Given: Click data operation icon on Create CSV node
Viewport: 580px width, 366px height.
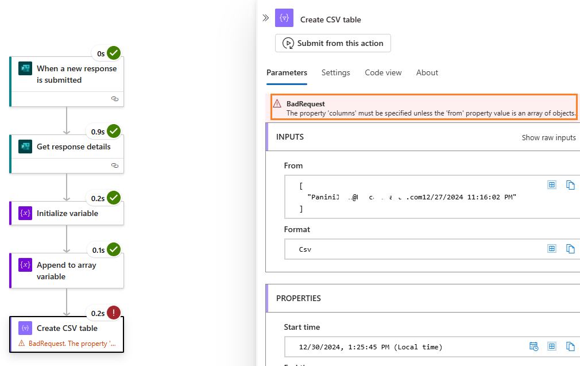Looking at the screenshot, I should point(25,328).
